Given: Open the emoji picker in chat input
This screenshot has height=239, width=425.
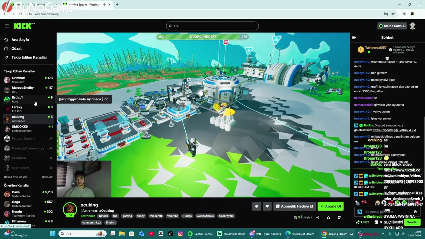Looking at the screenshot, I should coord(415,212).
